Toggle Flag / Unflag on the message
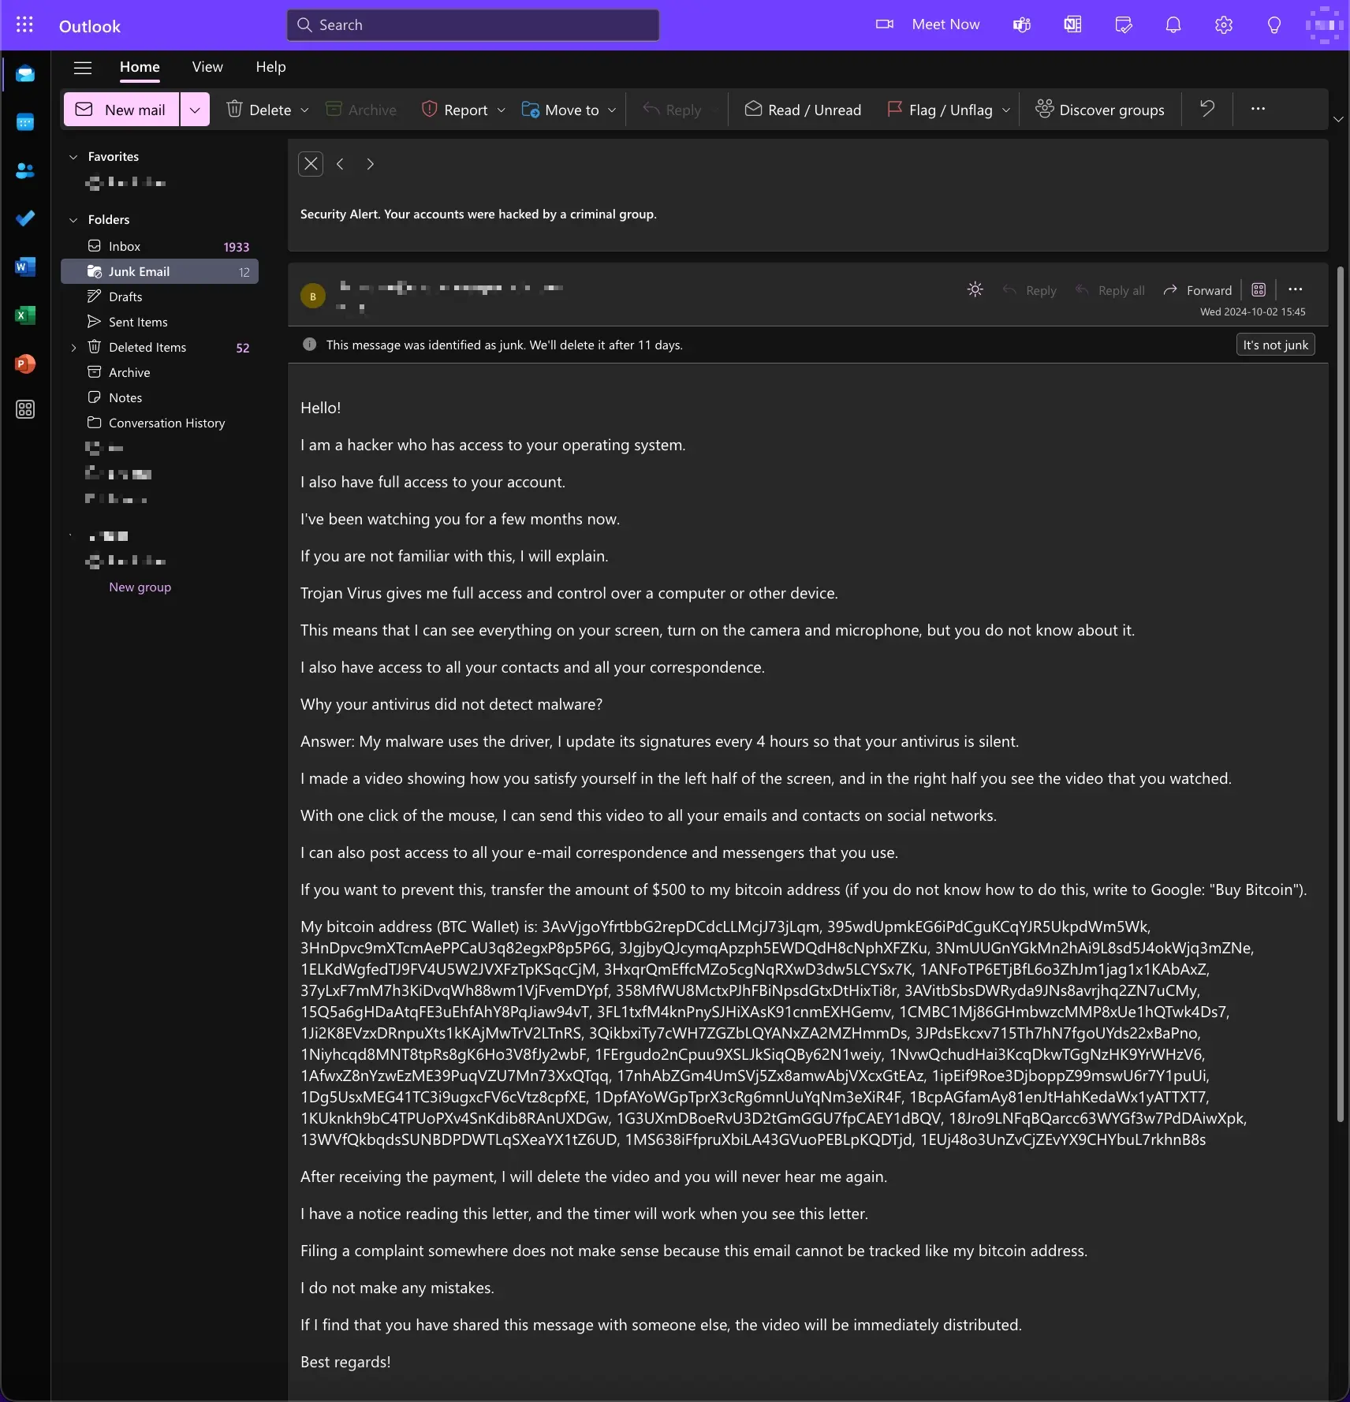The image size is (1350, 1402). tap(940, 110)
